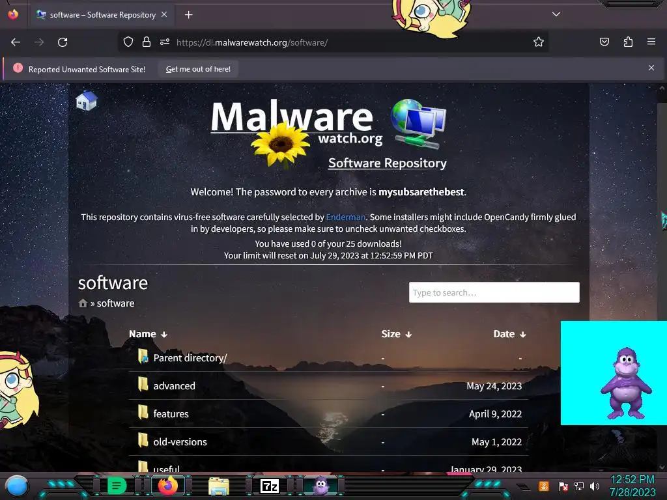Click the network tray icon
The width and height of the screenshot is (667, 500).
pyautogui.click(x=578, y=486)
